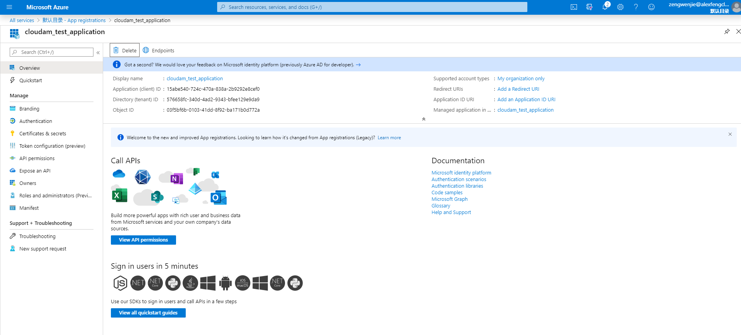Go to App registrations breadcrumb

[74, 21]
